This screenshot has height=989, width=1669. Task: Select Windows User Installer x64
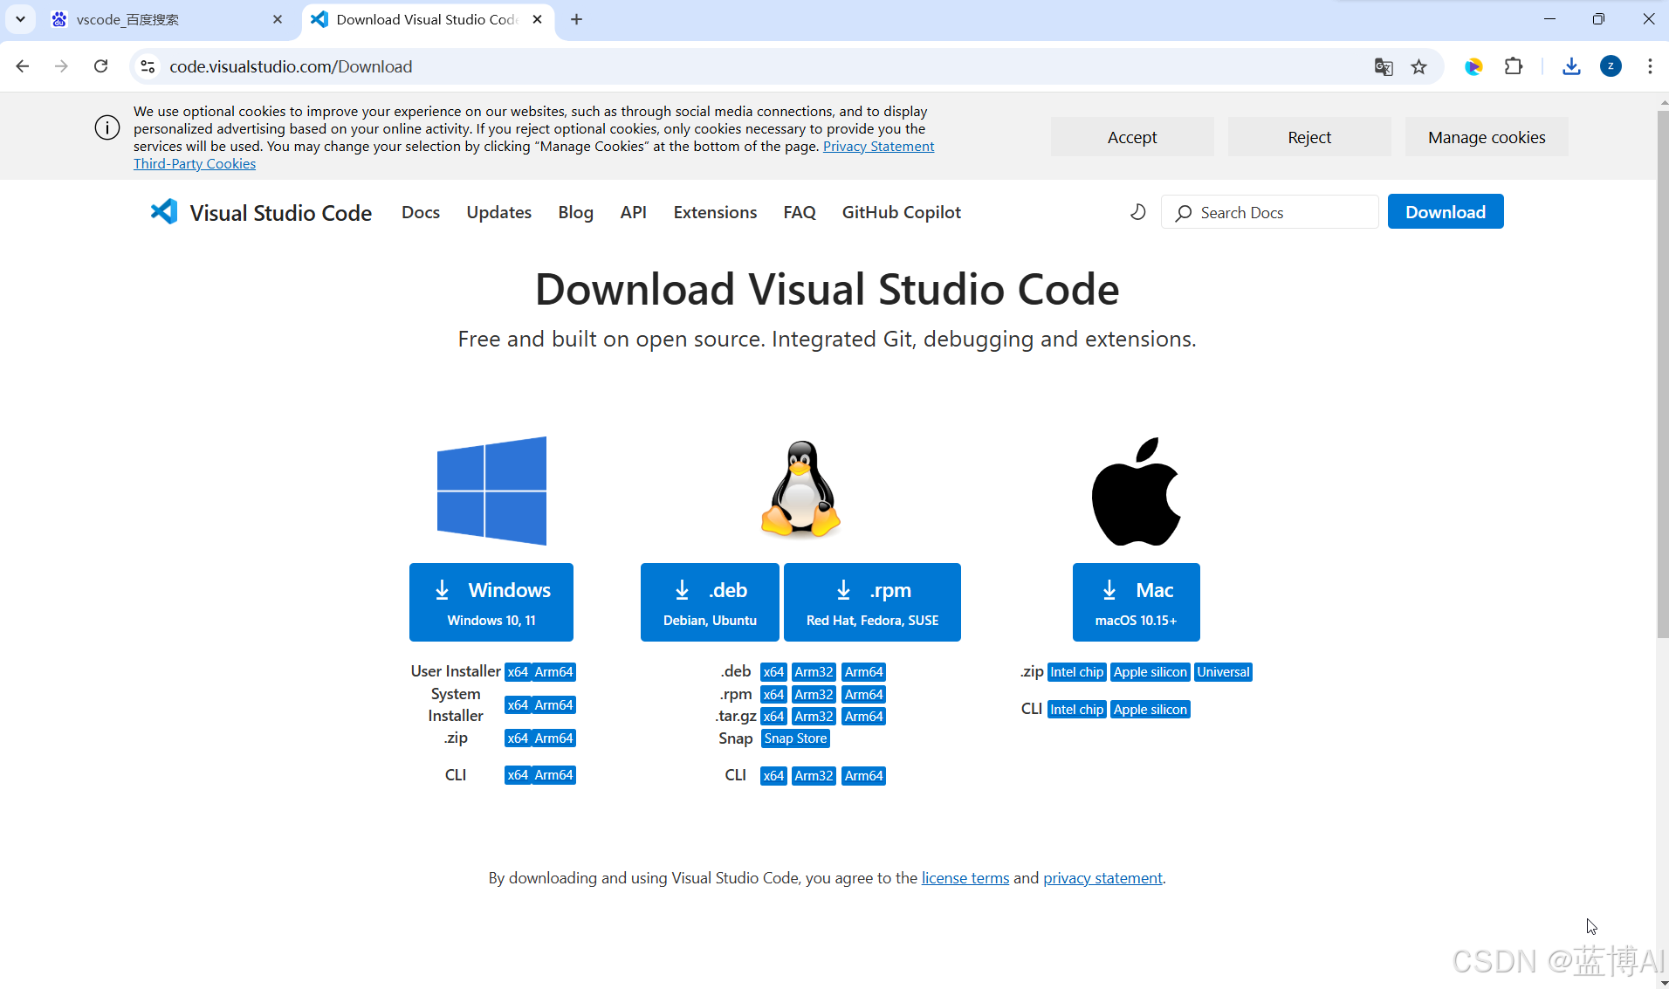pyautogui.click(x=518, y=672)
